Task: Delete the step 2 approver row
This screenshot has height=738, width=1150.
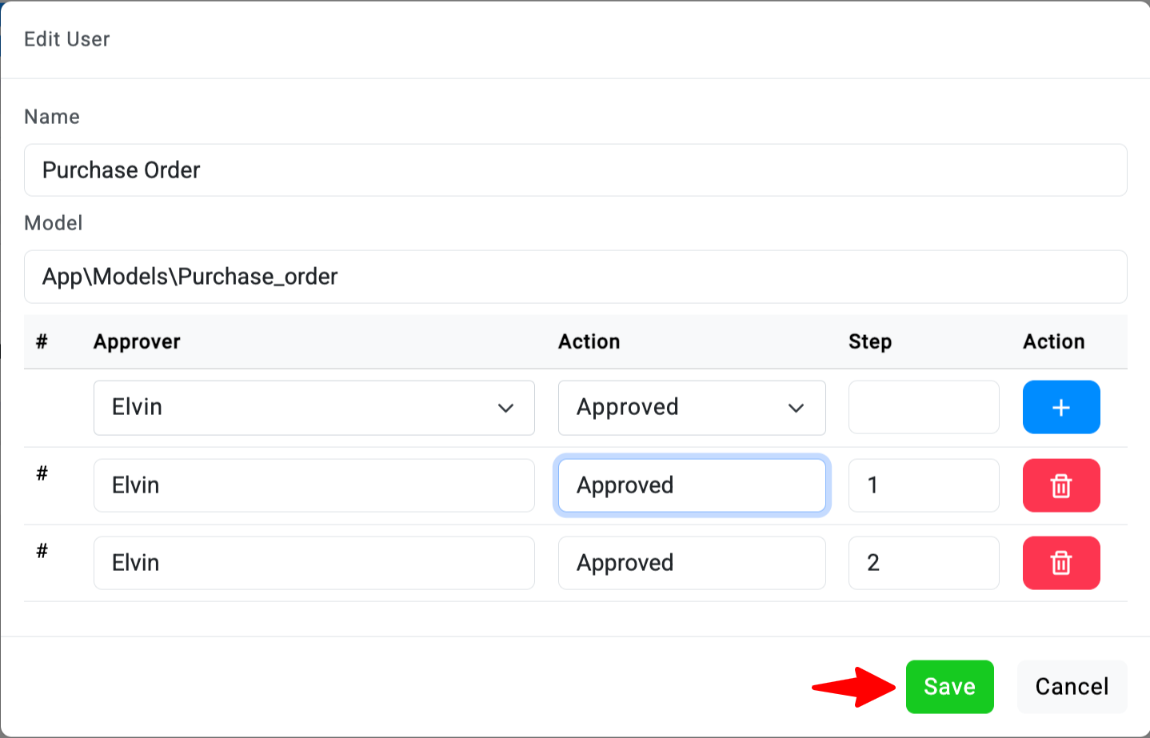Action: 1060,563
